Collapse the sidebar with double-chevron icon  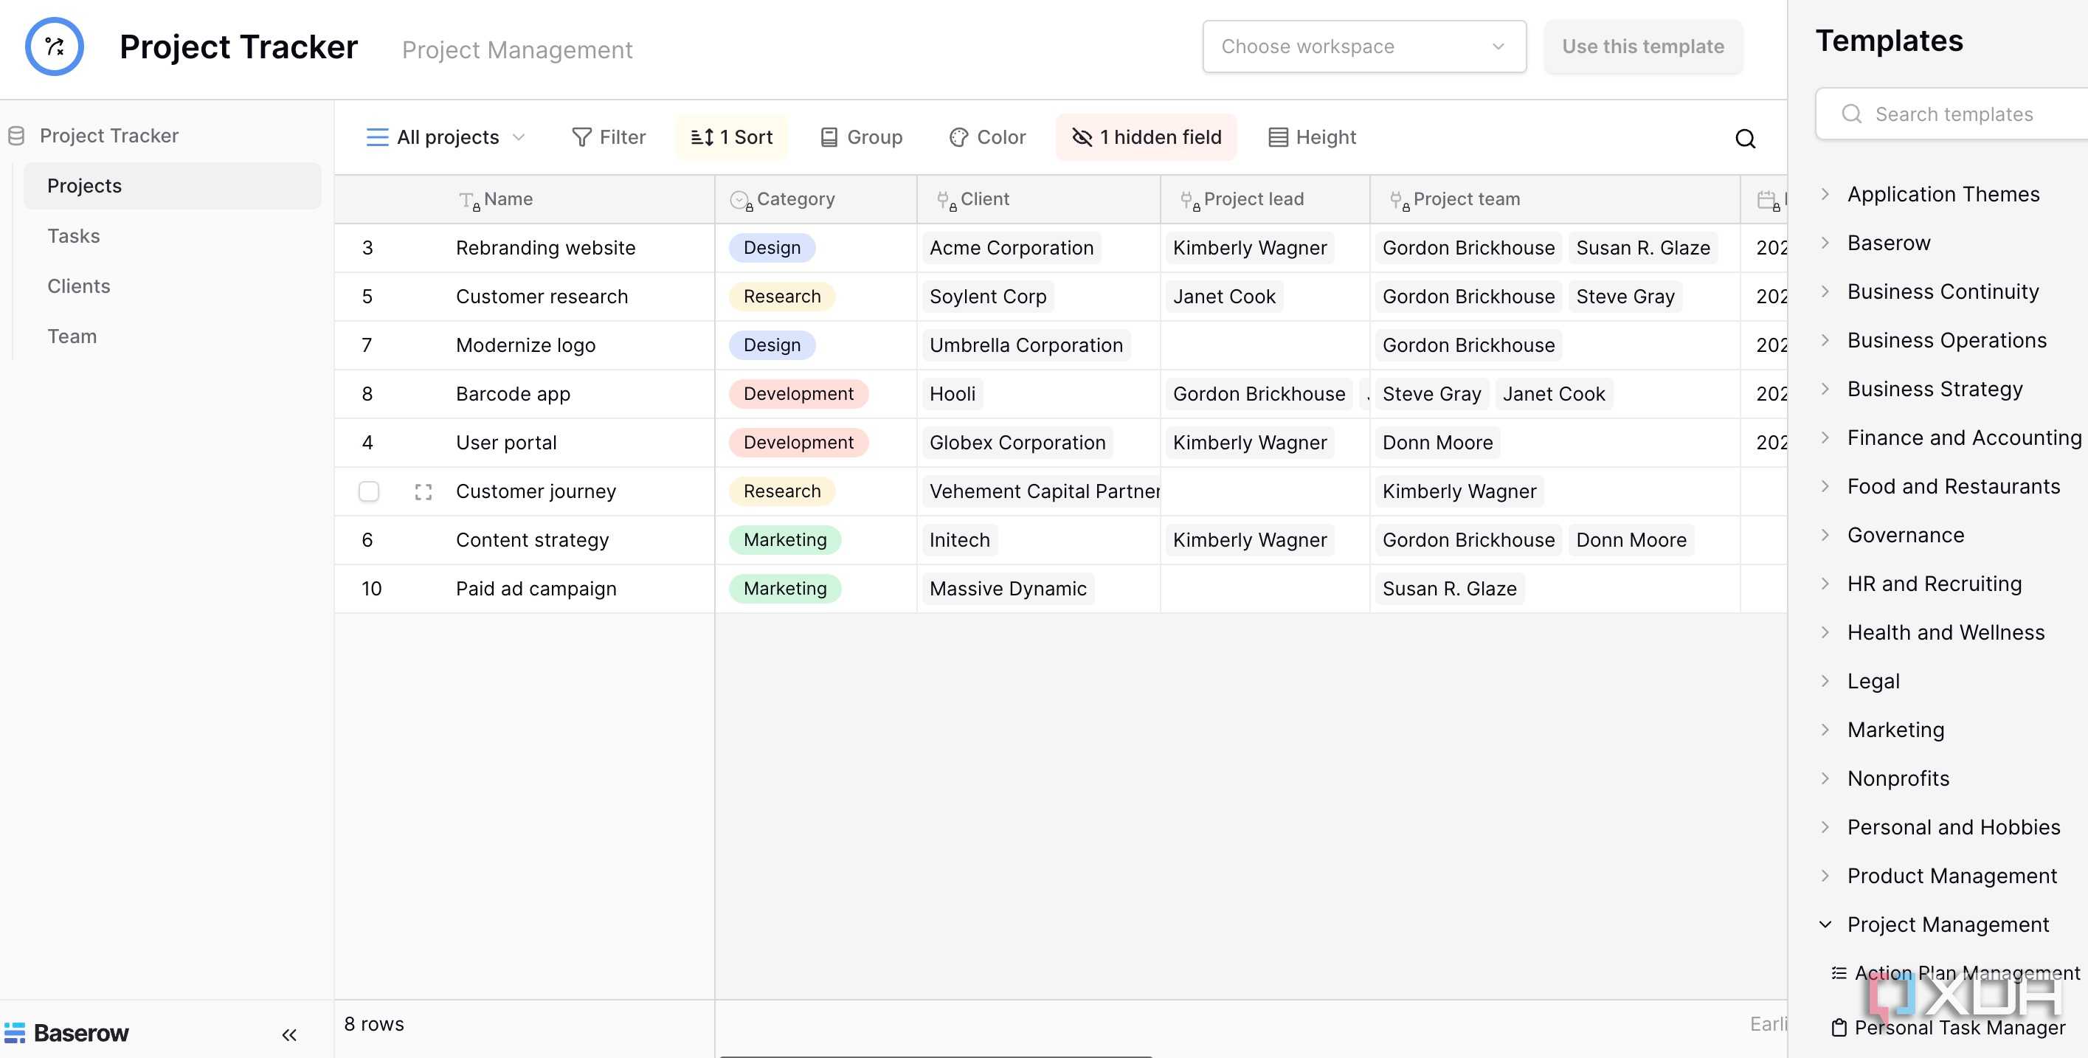[x=289, y=1034]
